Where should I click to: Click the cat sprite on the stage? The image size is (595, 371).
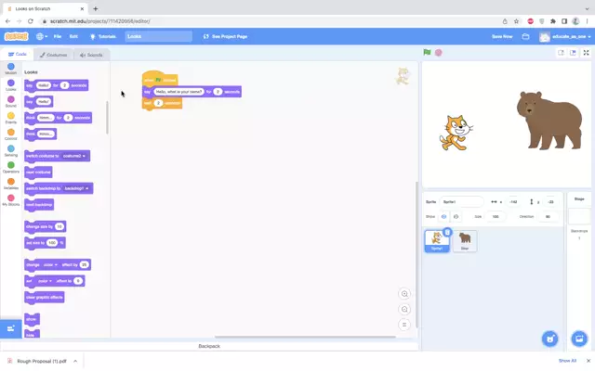point(456,133)
